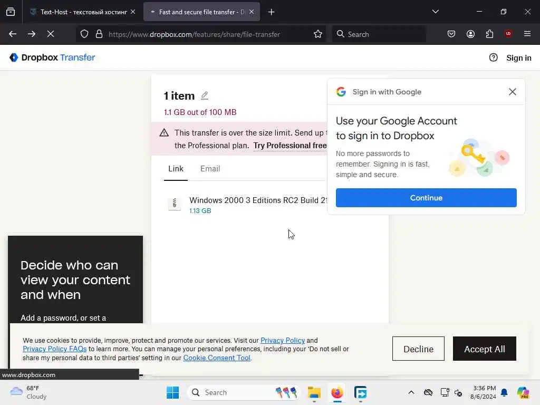The image size is (540, 405).
Task: Open Firefox View icon at tab bar left
Action: pyautogui.click(x=11, y=12)
